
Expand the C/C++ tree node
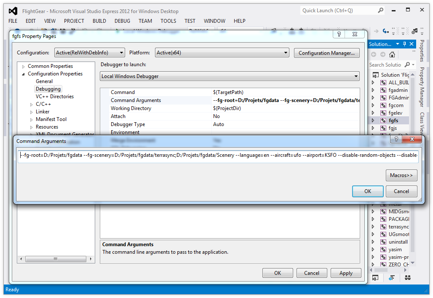click(31, 105)
